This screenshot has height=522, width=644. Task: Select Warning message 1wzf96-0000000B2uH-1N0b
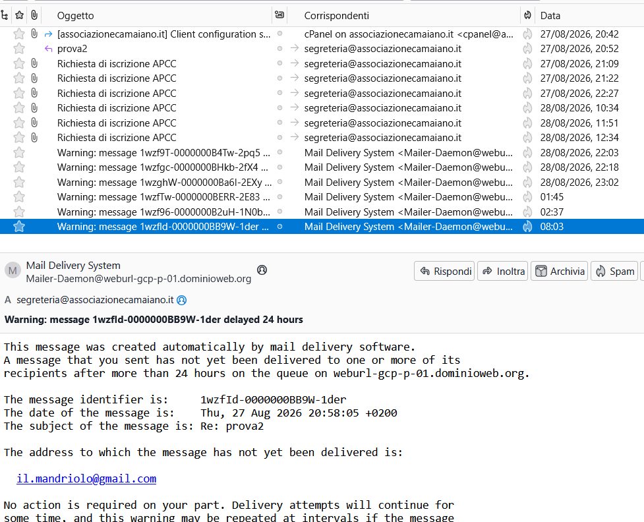pyautogui.click(x=322, y=212)
